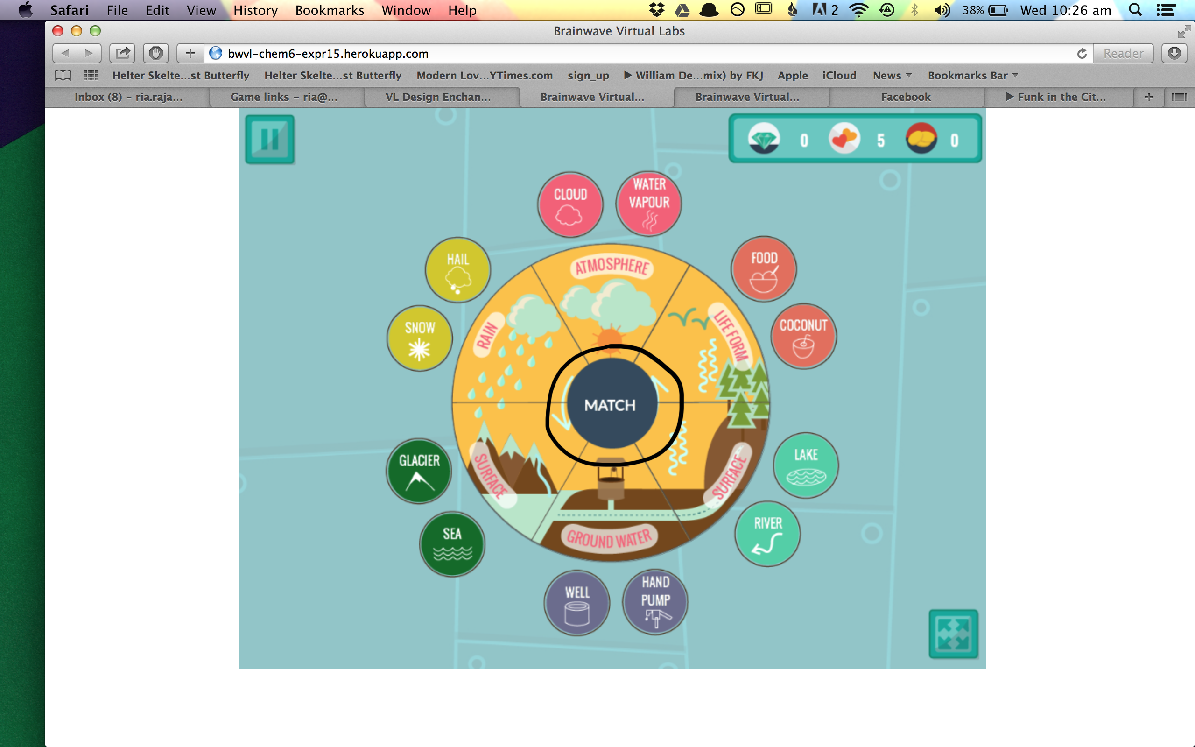
Task: Open the Dropbox menu bar icon
Action: point(656,10)
